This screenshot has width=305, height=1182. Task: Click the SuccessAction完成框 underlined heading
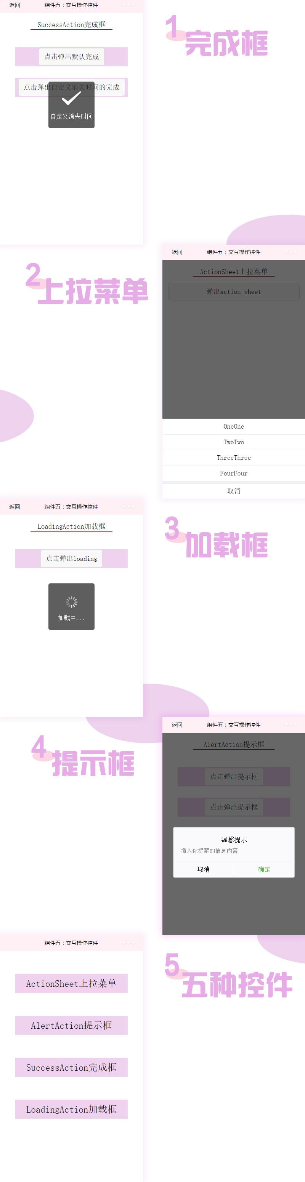[72, 25]
